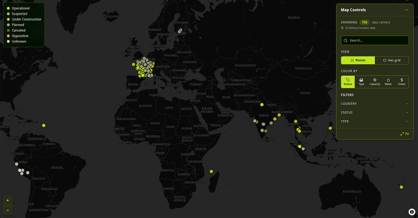Open the map attribution info icon

pyautogui.click(x=411, y=212)
